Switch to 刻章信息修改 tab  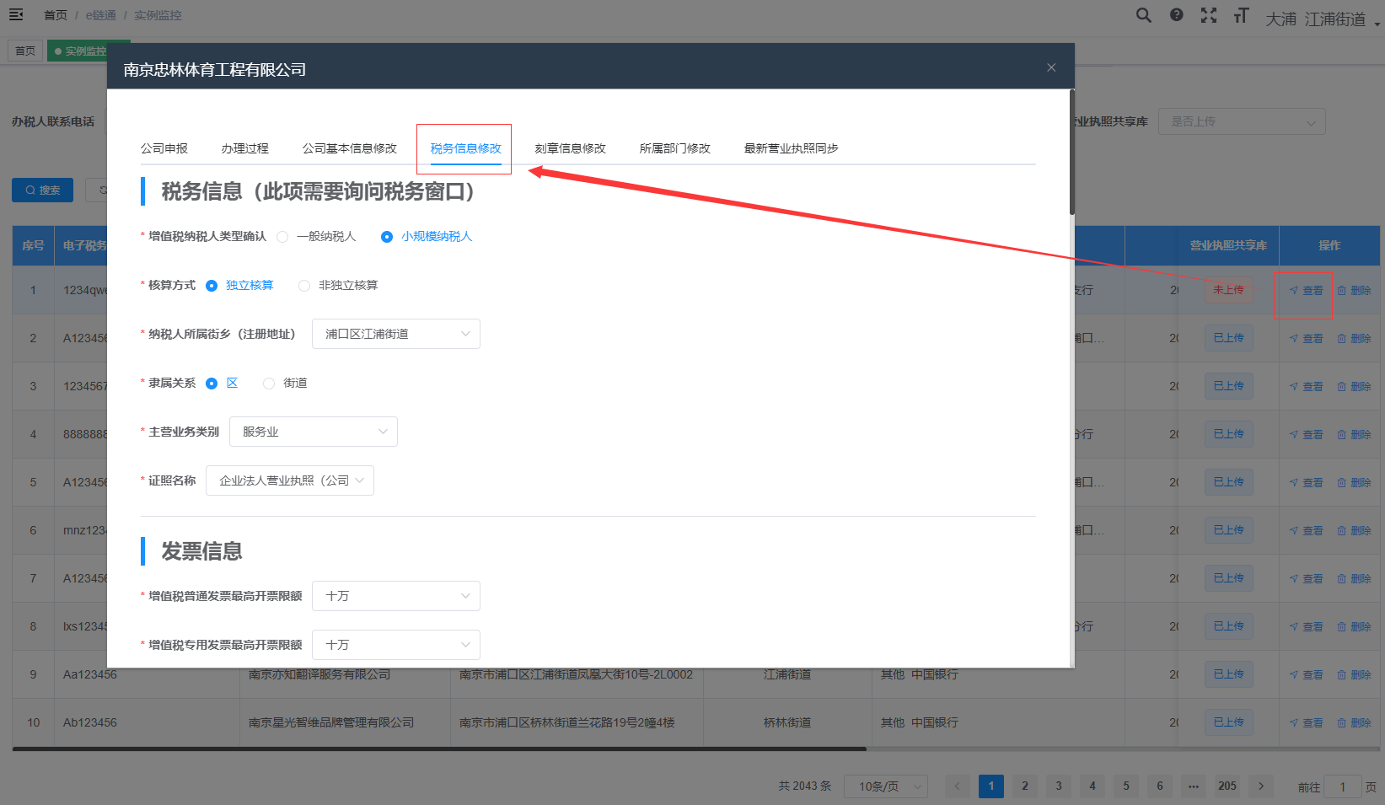pos(571,148)
